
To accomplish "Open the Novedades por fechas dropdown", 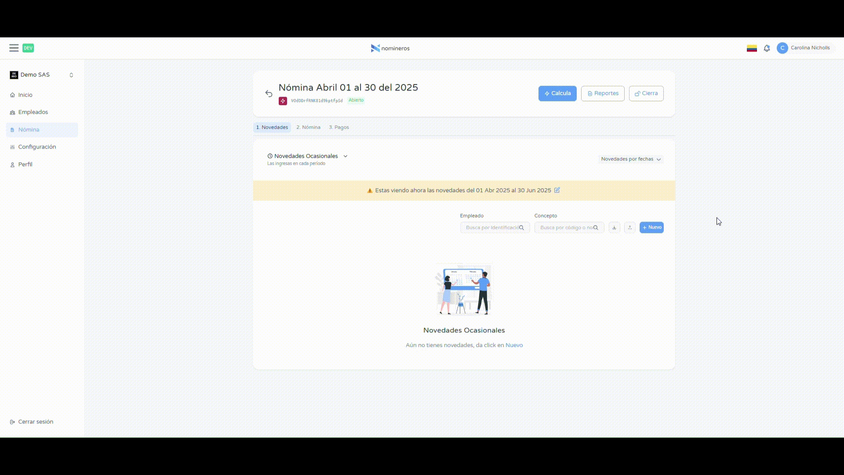I will coord(631,159).
